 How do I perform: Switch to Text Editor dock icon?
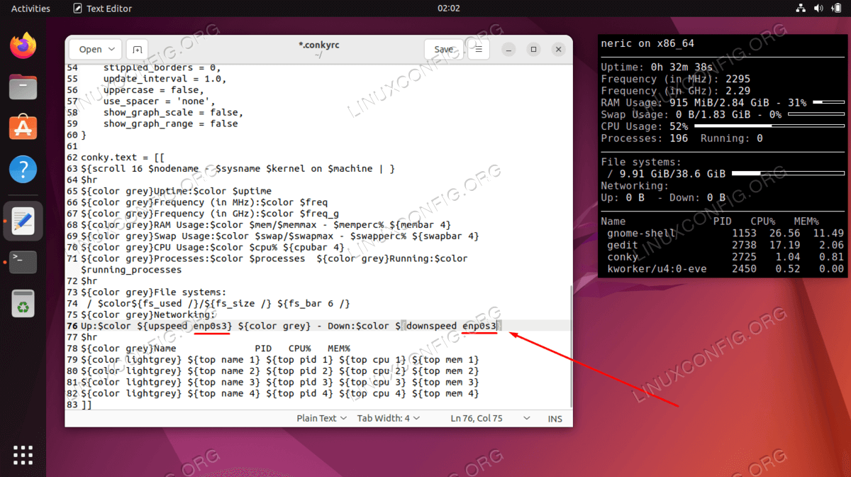pyautogui.click(x=23, y=221)
